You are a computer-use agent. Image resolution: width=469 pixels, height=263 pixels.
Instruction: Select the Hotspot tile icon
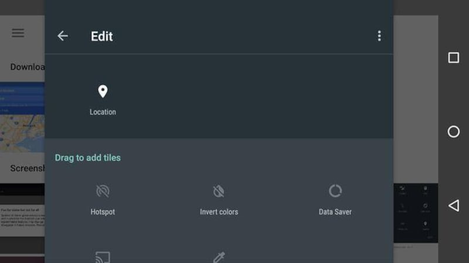103,191
